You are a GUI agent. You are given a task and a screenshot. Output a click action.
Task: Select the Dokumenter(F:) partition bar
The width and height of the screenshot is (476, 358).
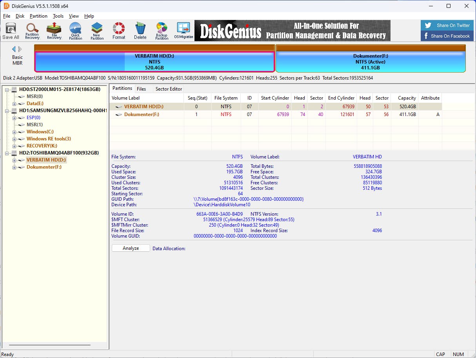[x=371, y=62]
